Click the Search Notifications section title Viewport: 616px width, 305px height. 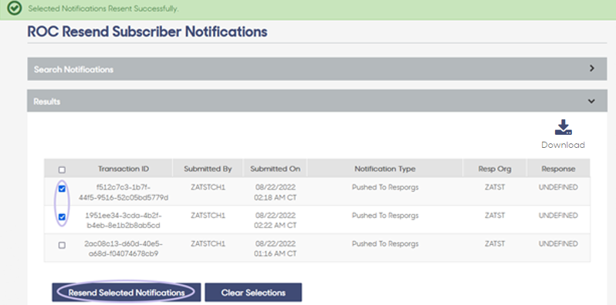[x=73, y=69]
